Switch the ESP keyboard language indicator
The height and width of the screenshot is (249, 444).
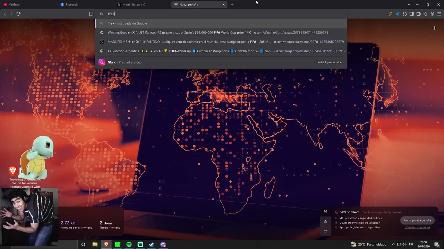[411, 245]
